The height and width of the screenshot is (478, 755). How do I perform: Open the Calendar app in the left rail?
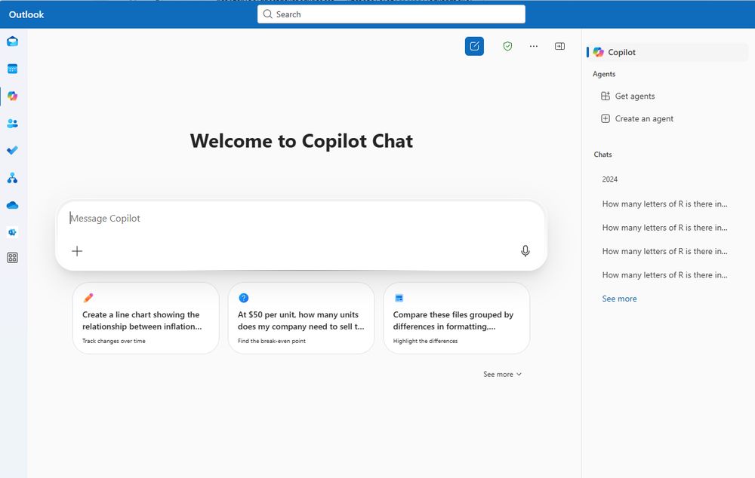[13, 69]
